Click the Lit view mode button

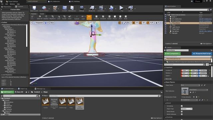coord(47,23)
